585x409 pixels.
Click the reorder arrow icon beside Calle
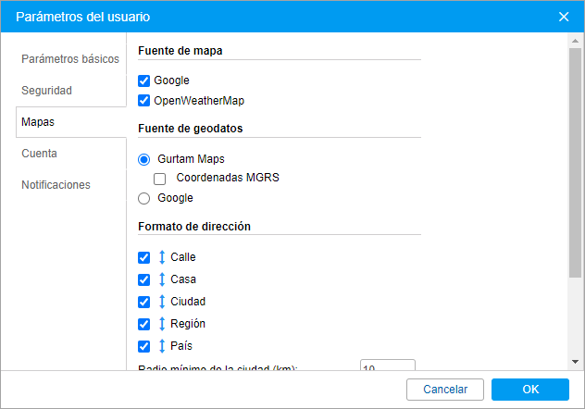(x=162, y=257)
